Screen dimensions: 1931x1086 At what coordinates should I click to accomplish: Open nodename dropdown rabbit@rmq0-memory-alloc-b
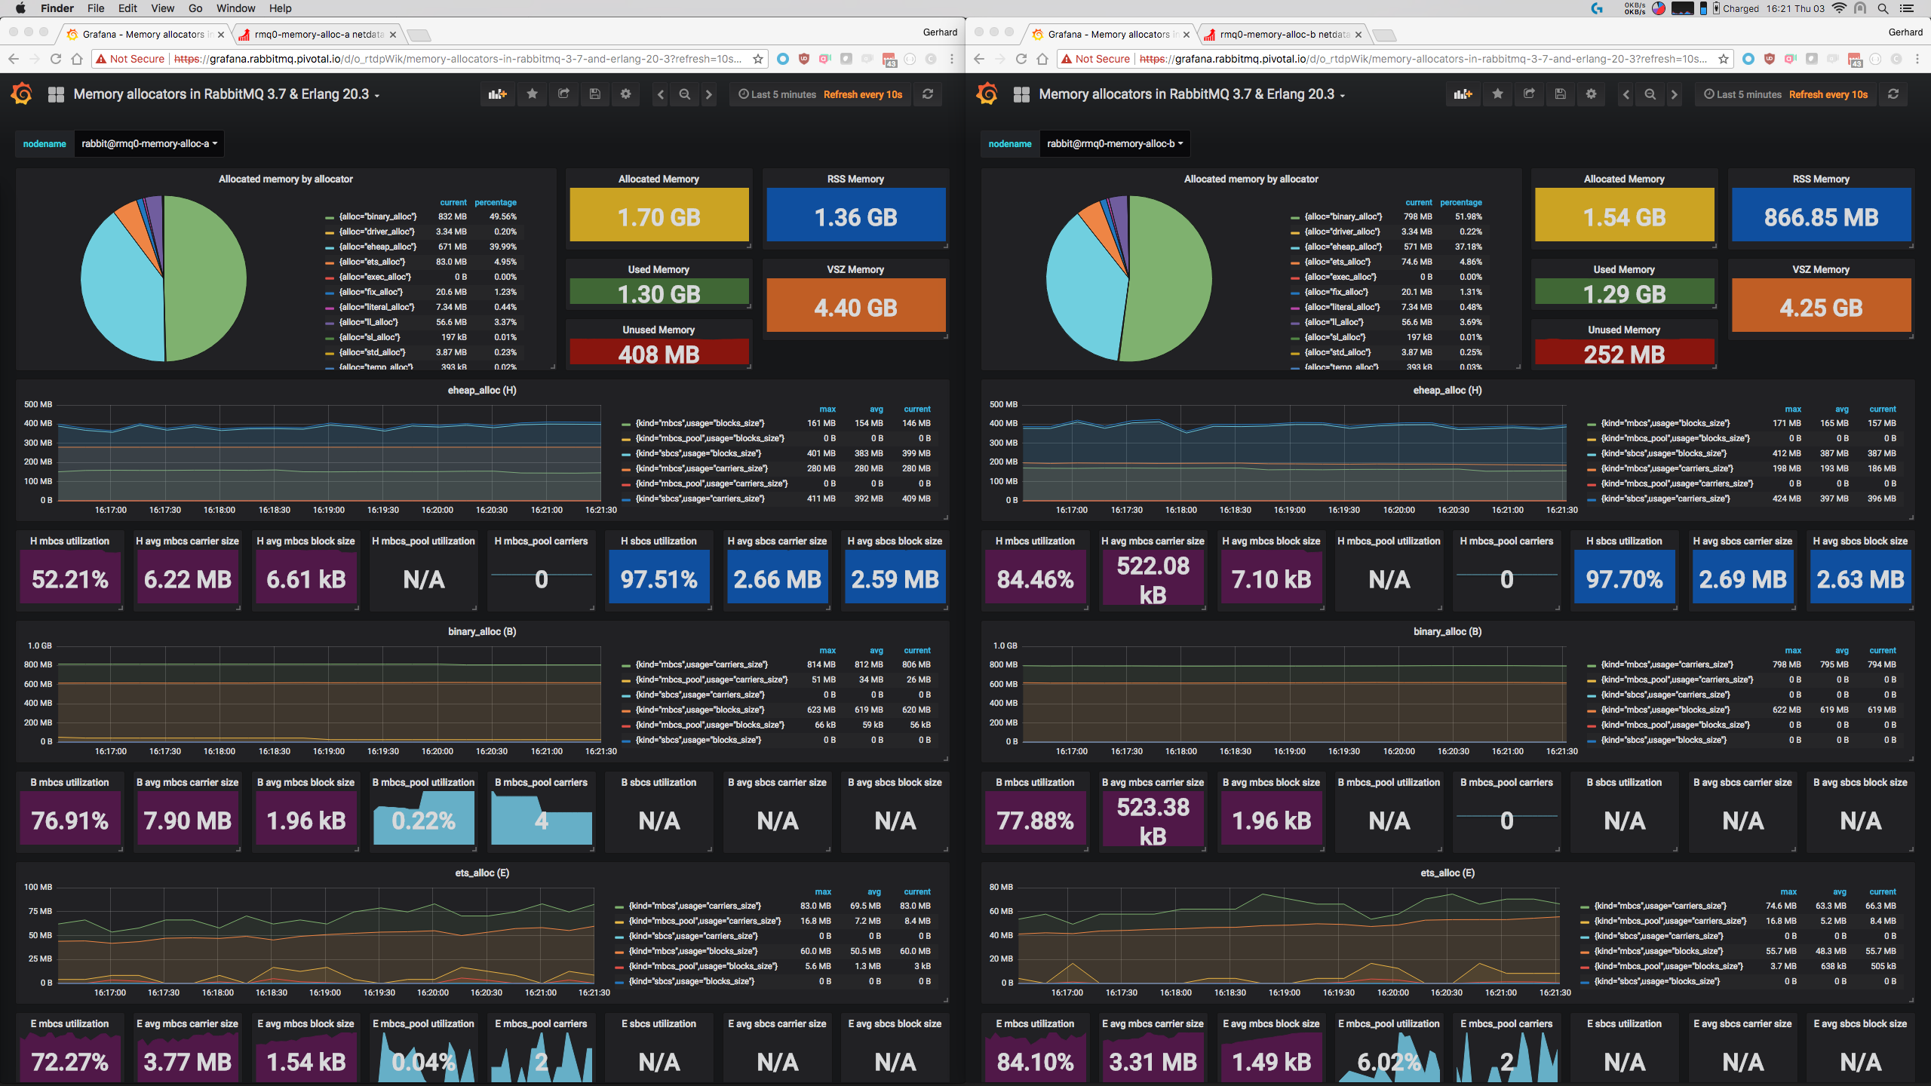[x=1114, y=143]
